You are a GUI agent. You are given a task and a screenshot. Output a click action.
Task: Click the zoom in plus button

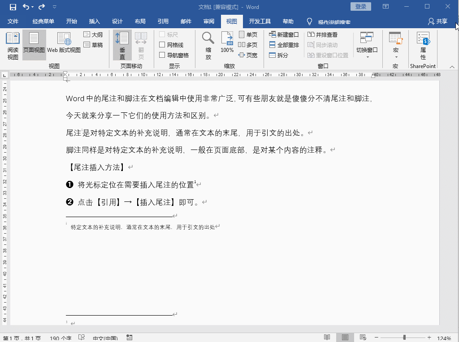click(x=429, y=338)
